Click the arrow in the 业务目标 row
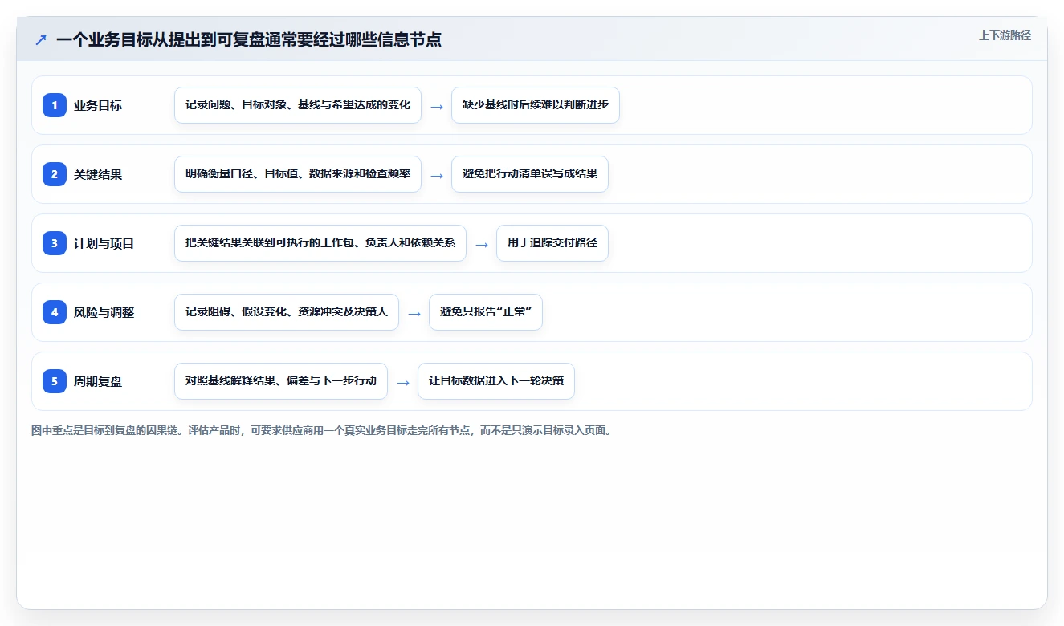Image resolution: width=1064 pixels, height=626 pixels. 436,106
